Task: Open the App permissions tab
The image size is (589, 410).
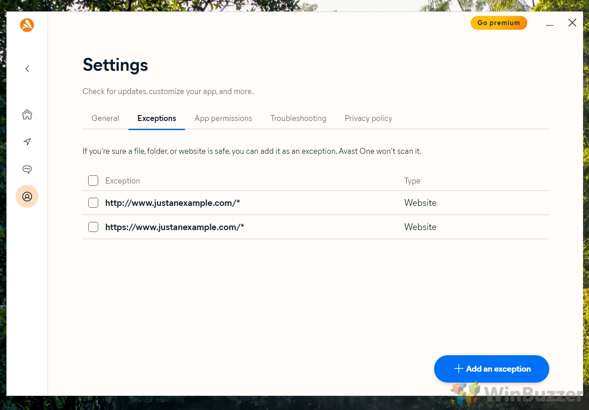Action: pos(223,118)
